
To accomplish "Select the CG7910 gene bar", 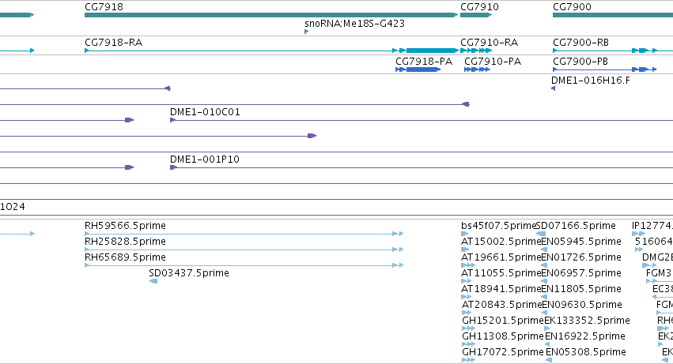I will (476, 15).
